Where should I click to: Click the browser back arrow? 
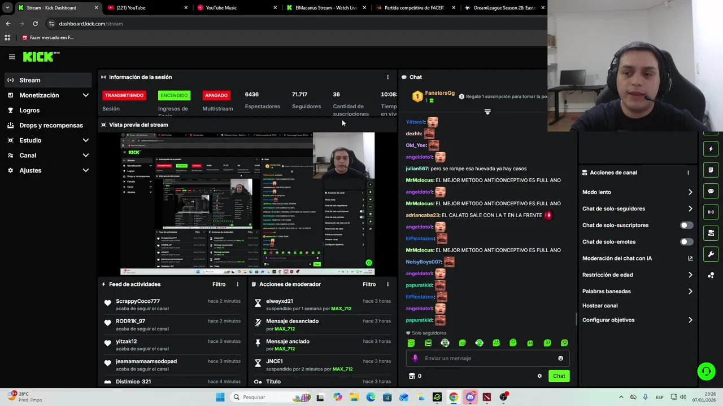(x=8, y=24)
